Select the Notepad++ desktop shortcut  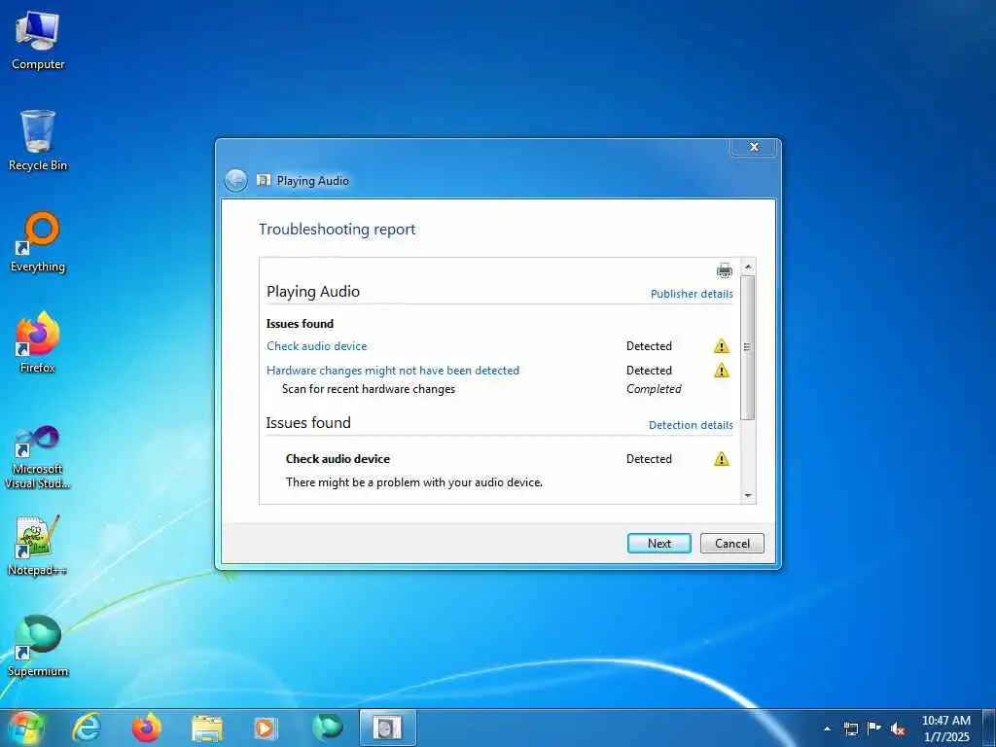(38, 546)
